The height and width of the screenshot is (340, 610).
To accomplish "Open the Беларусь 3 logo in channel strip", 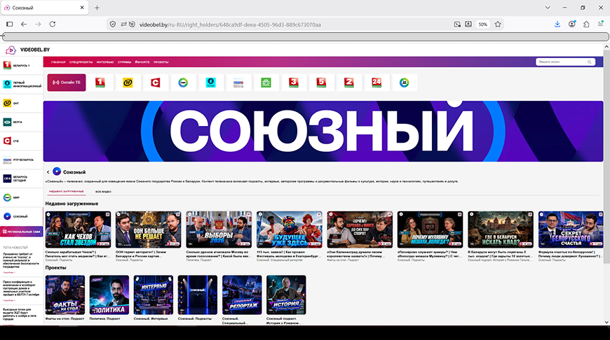I will (x=293, y=83).
